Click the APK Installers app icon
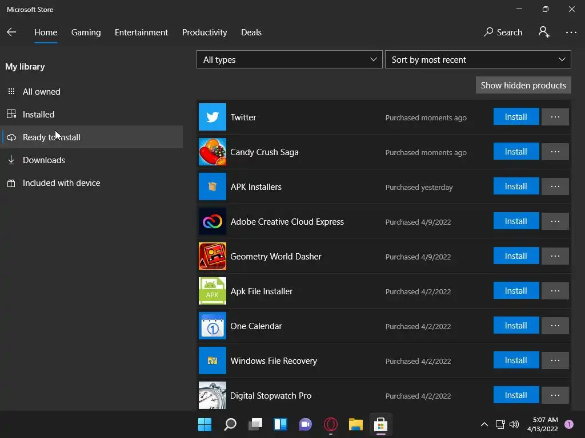585x438 pixels. 213,186
